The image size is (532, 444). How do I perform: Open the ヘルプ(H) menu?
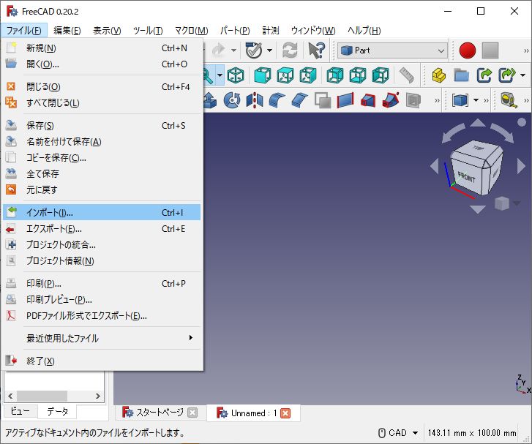pyautogui.click(x=364, y=31)
